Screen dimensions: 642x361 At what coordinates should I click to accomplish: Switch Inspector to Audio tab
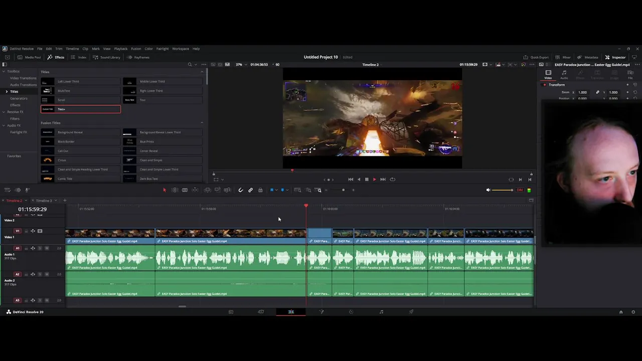[564, 75]
